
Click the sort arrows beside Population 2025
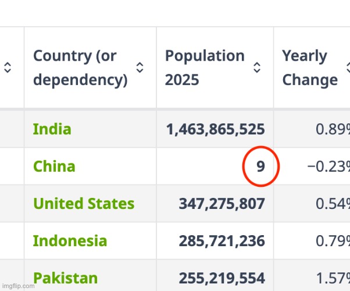[x=257, y=68]
